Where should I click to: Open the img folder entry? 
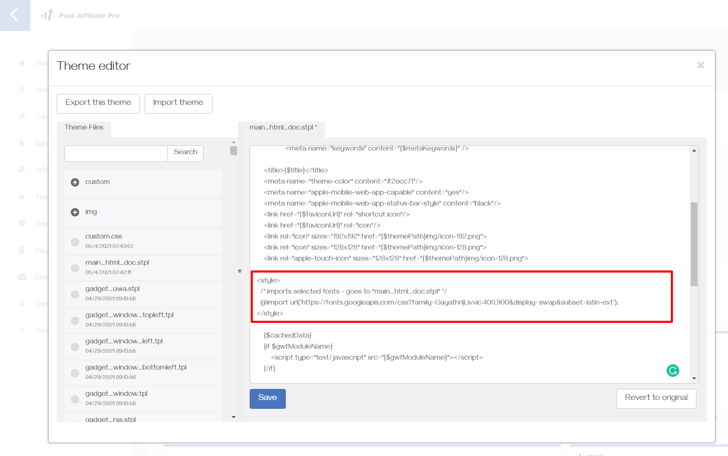coord(143,212)
